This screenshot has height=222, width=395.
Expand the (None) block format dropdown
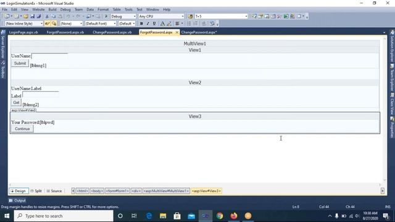coord(81,23)
